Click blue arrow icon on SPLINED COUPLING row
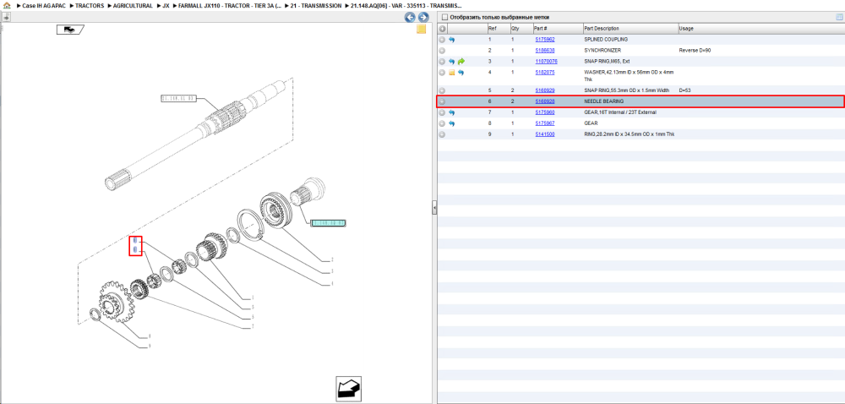Viewport: 845px width, 404px height. [x=451, y=40]
